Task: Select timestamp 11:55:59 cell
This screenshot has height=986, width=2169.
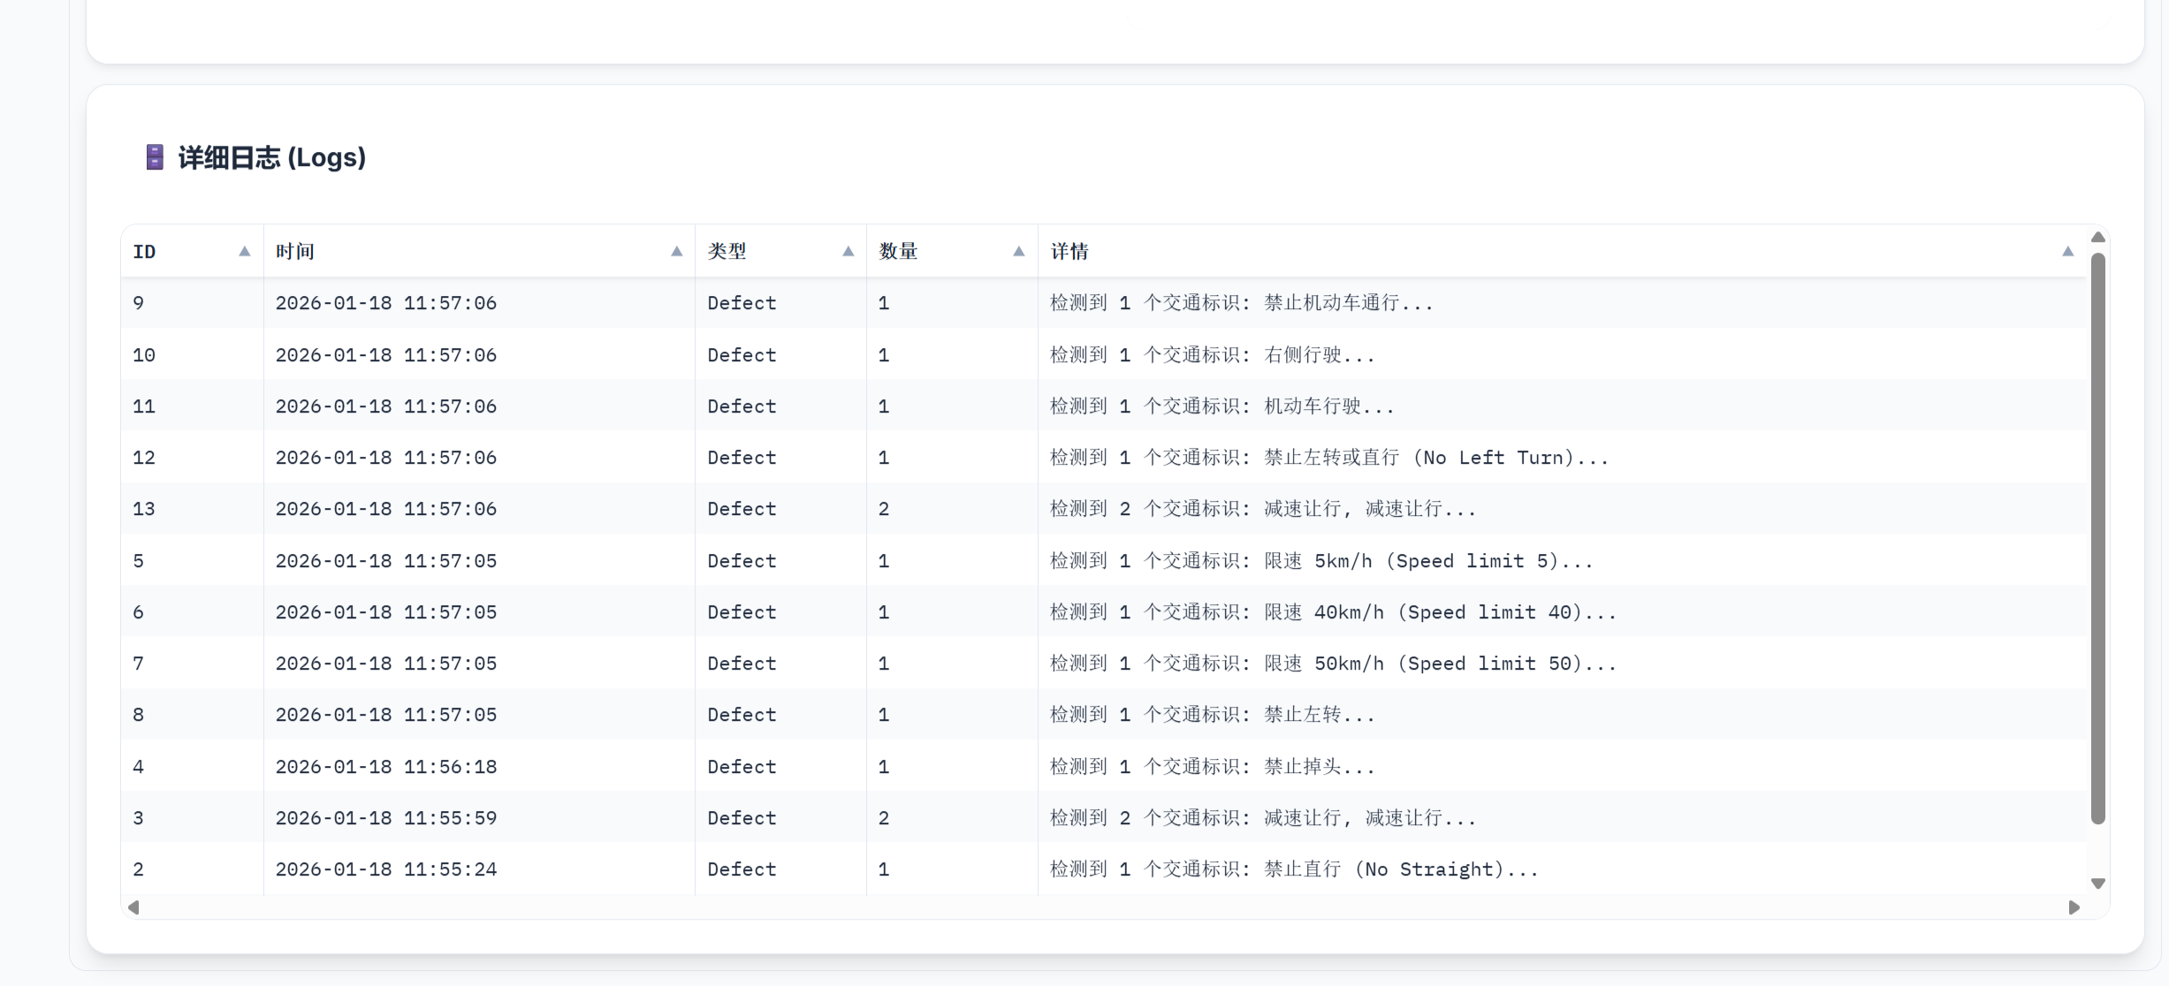Action: (x=386, y=818)
